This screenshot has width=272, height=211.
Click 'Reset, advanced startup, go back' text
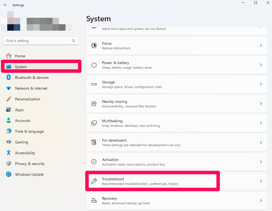126,203
